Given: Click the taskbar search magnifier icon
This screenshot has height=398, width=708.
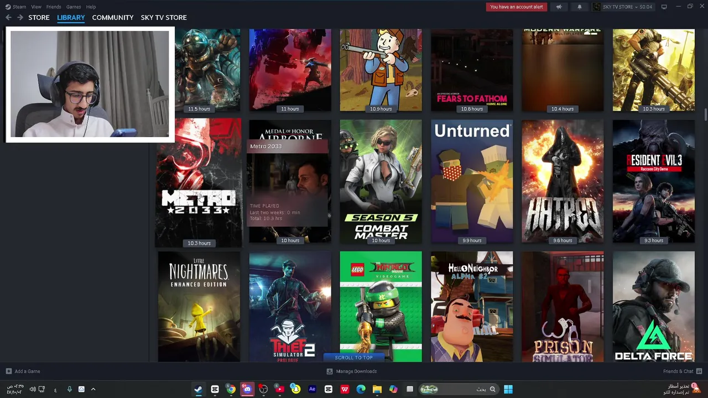Looking at the screenshot, I should (x=492, y=389).
